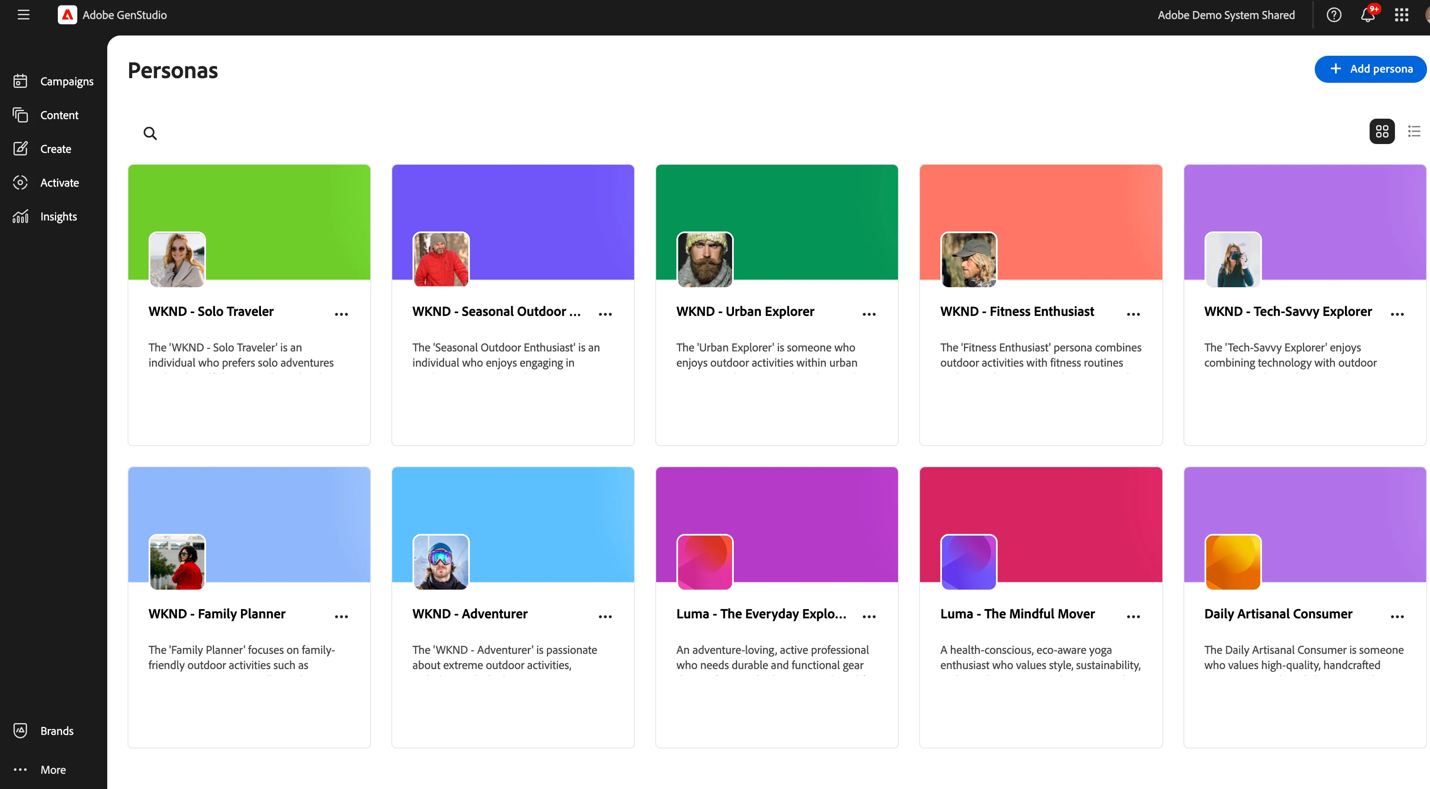Open options menu for WKND - Fitness Enthusiast
1430x789 pixels.
1133,314
